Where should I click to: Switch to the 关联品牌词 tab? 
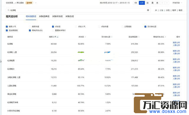point(44,16)
